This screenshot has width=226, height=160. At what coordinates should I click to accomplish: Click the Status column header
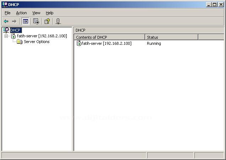click(171, 37)
